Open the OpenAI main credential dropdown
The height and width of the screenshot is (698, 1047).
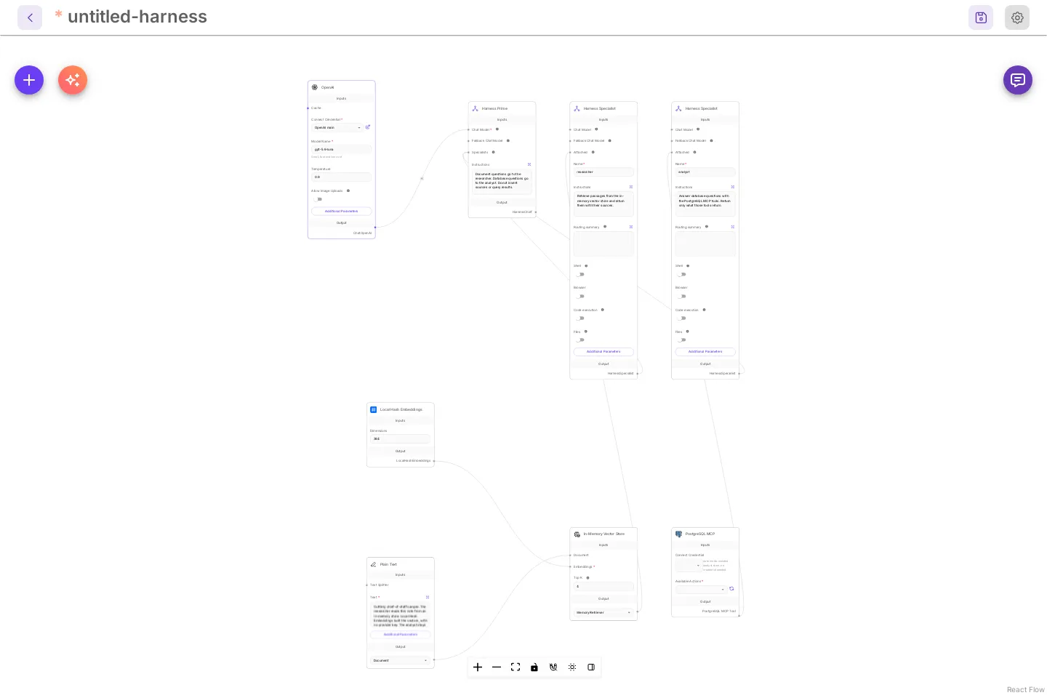337,127
